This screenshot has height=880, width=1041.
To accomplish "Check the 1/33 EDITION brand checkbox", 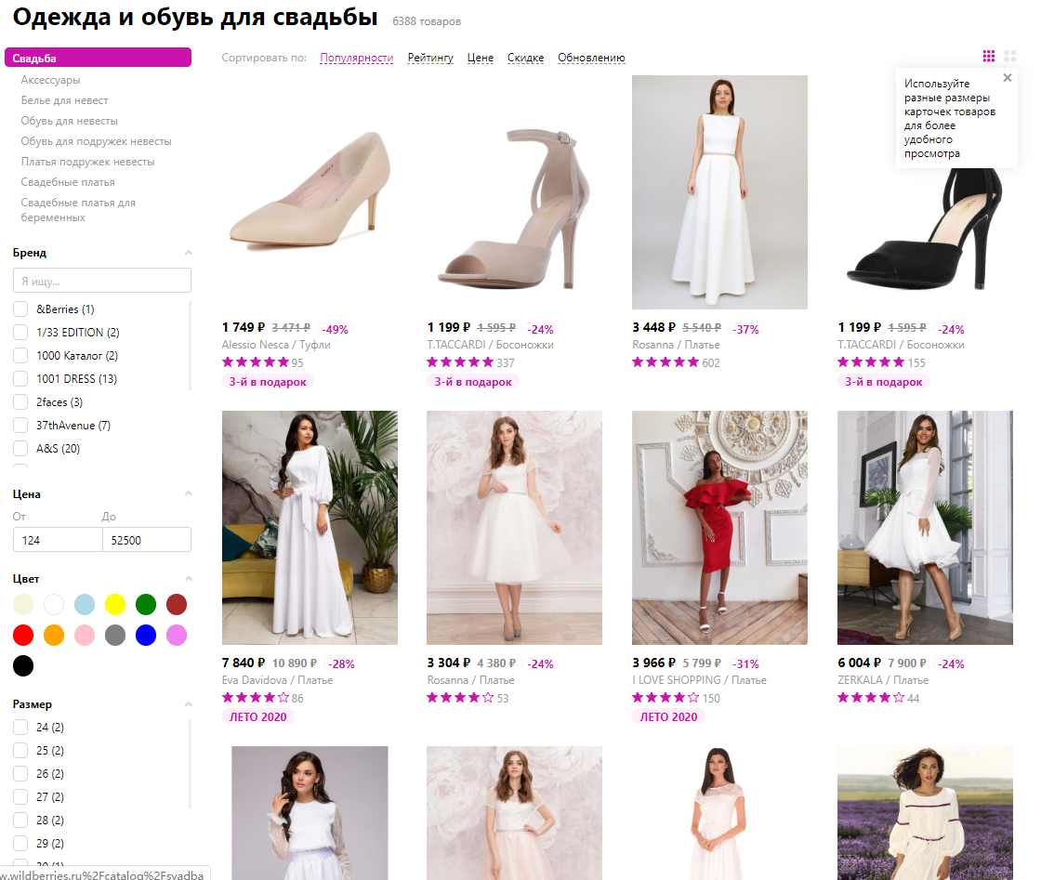I will [20, 333].
